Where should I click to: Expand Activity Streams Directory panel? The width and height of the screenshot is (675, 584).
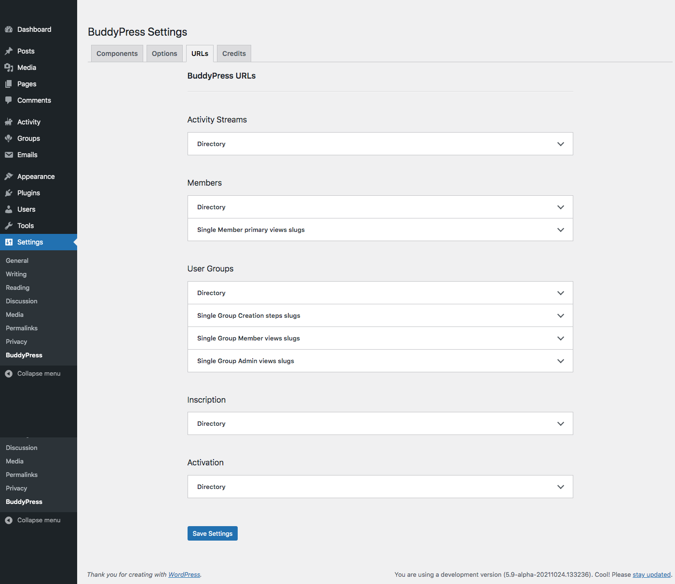380,144
